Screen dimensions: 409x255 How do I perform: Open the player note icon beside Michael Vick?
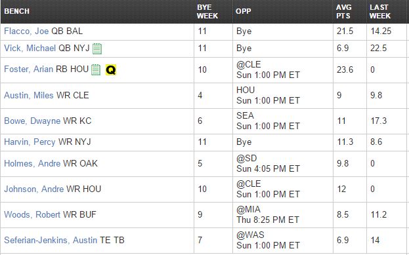click(97, 49)
